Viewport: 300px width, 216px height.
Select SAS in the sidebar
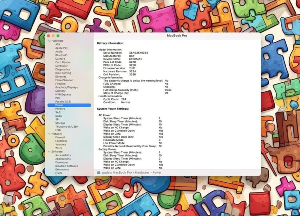(x=58, y=112)
